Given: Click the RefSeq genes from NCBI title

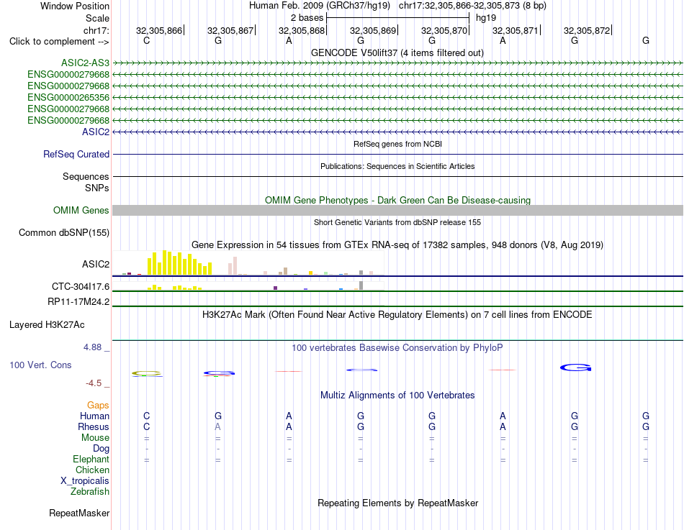Looking at the screenshot, I should point(397,145).
